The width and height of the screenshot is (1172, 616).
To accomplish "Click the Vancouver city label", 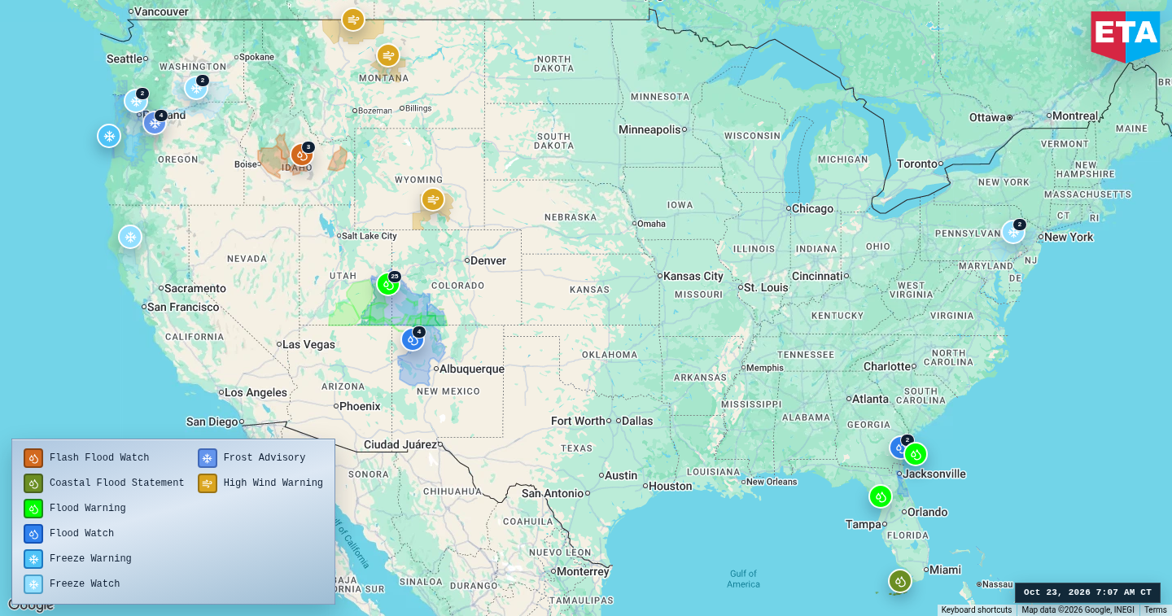I will pos(161,12).
